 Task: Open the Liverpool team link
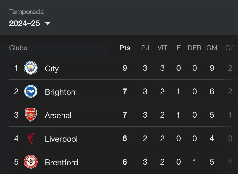61,139
